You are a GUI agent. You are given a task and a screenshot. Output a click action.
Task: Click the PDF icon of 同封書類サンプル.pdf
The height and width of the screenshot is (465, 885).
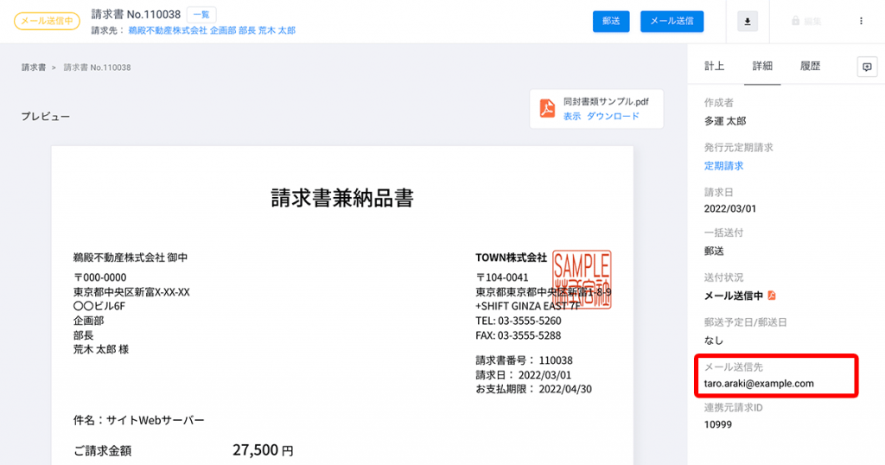pyautogui.click(x=547, y=108)
